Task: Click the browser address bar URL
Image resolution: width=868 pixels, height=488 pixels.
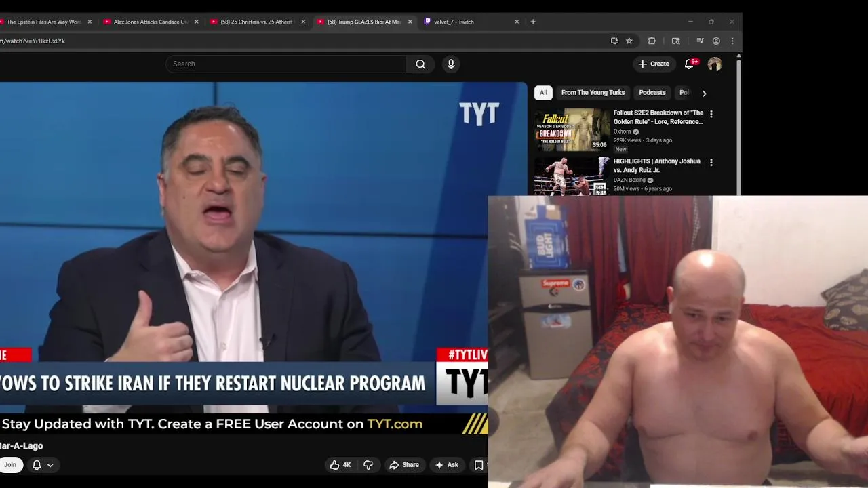Action: coord(33,41)
